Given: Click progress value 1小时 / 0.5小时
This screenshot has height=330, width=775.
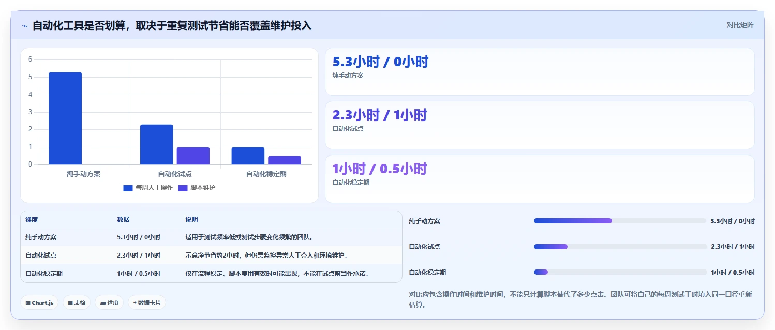Looking at the screenshot, I should [733, 273].
